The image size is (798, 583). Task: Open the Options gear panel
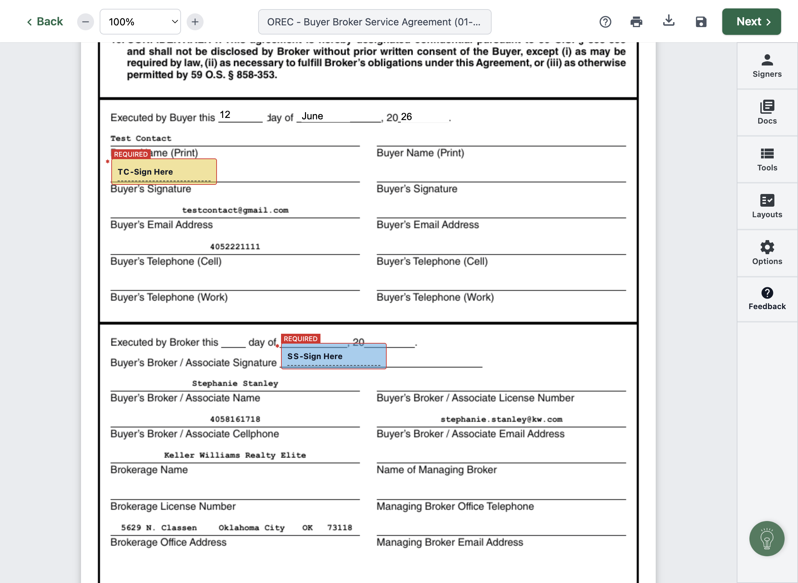pos(767,253)
